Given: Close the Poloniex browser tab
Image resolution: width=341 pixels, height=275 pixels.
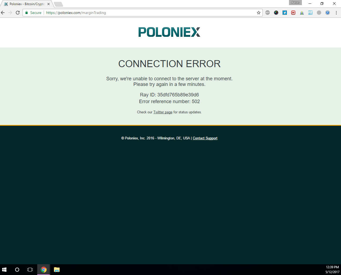Looking at the screenshot, I should click(x=49, y=4).
